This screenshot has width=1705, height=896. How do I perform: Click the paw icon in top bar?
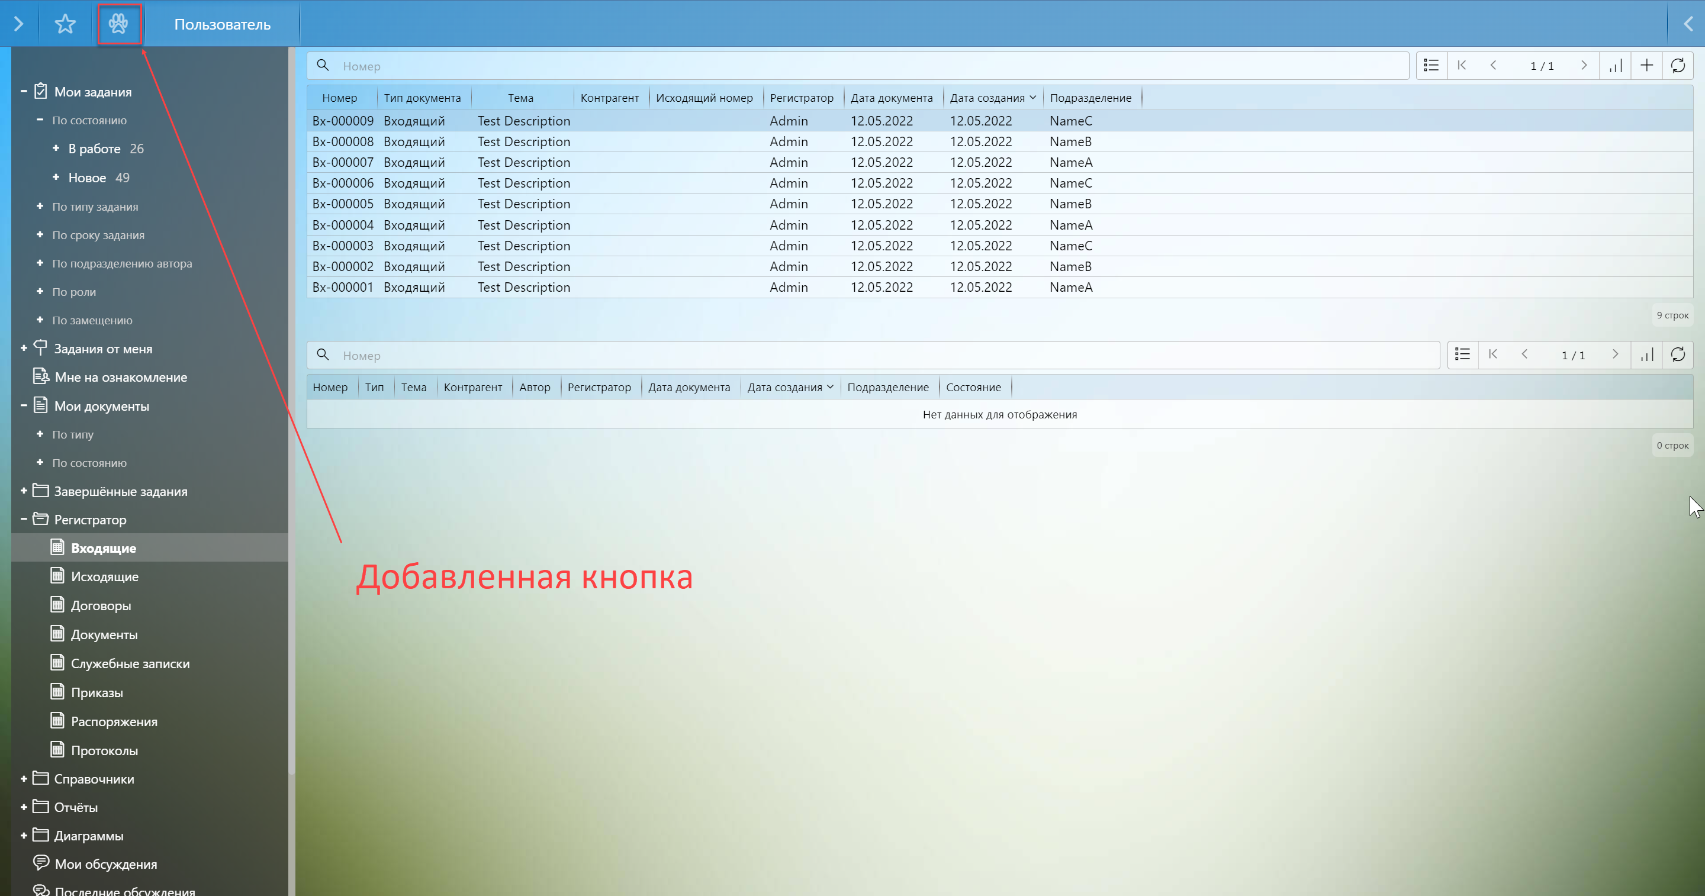(x=118, y=24)
